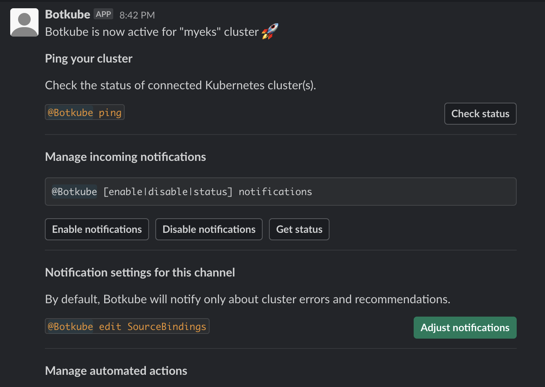Viewport: 545px width, 387px height.
Task: Click the 'Botkube is now active' message text
Action: 152,32
